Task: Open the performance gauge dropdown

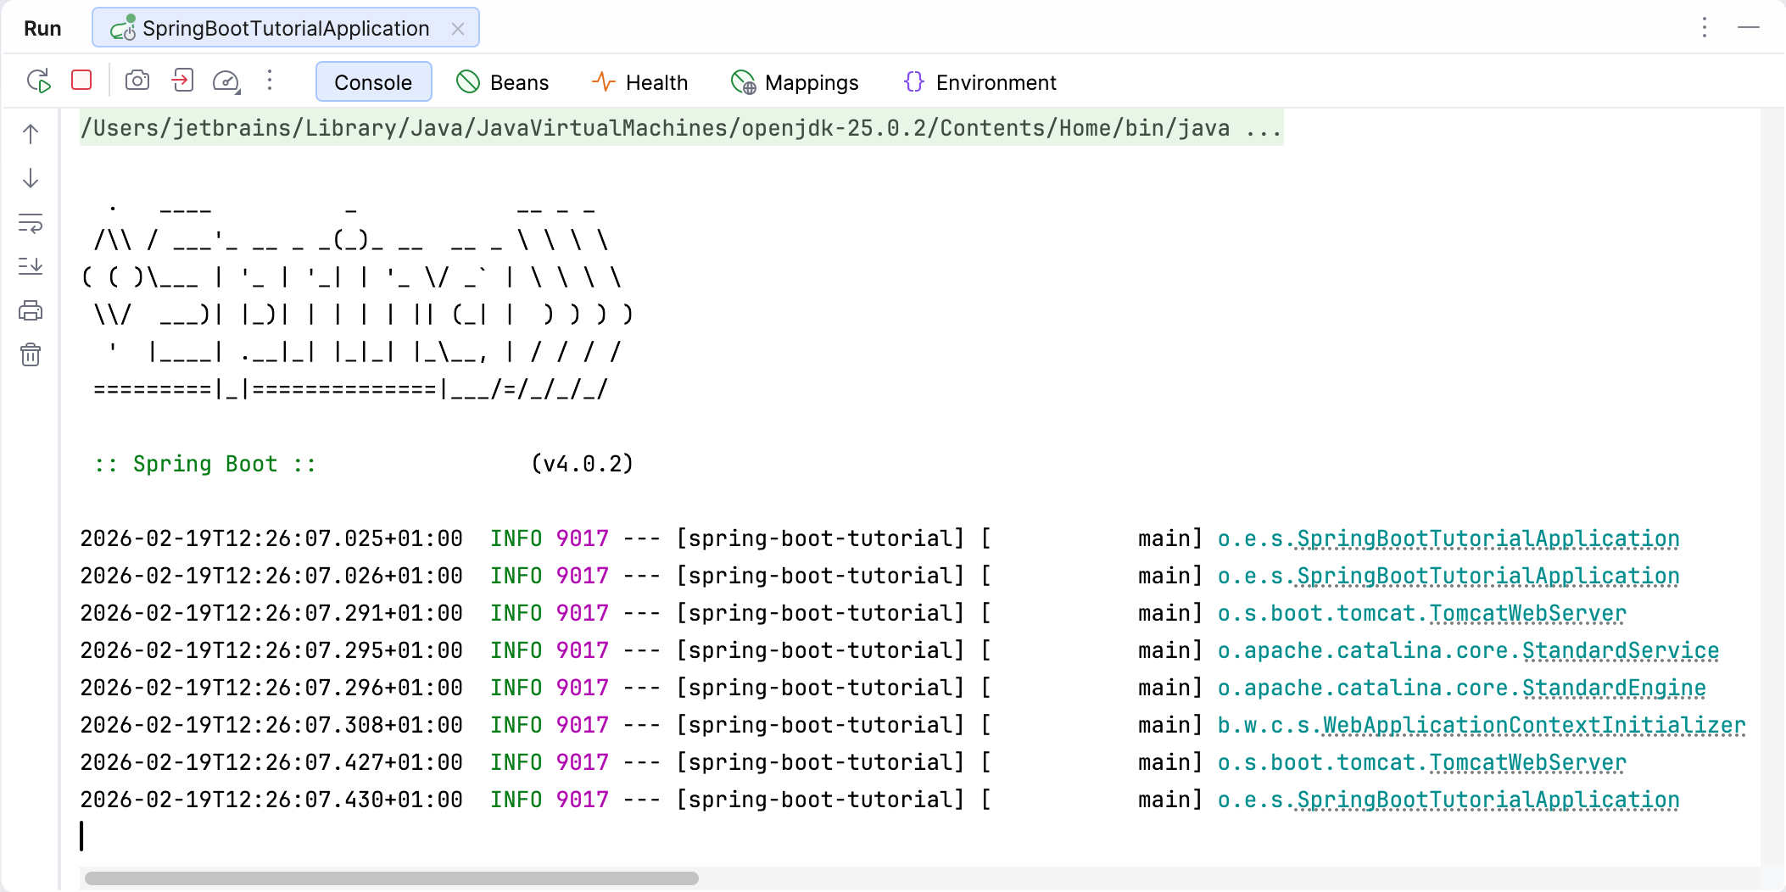Action: 226,81
